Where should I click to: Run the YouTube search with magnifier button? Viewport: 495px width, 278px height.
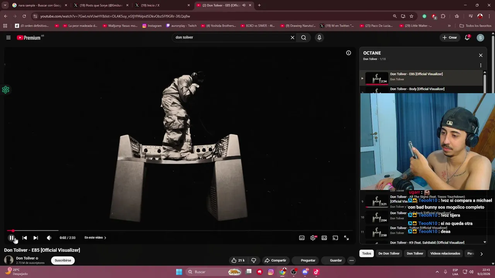pyautogui.click(x=304, y=37)
